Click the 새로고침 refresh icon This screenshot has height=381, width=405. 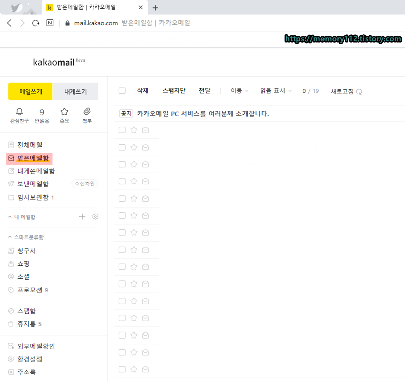point(359,92)
